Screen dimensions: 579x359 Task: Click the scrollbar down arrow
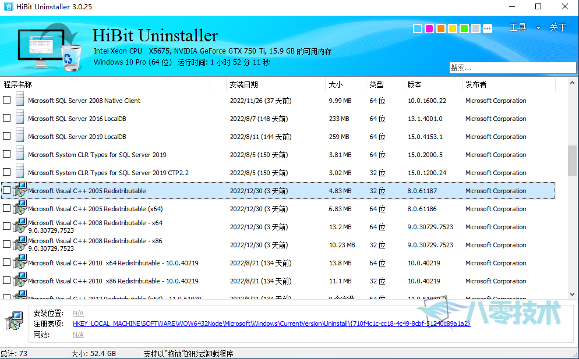pos(573,294)
